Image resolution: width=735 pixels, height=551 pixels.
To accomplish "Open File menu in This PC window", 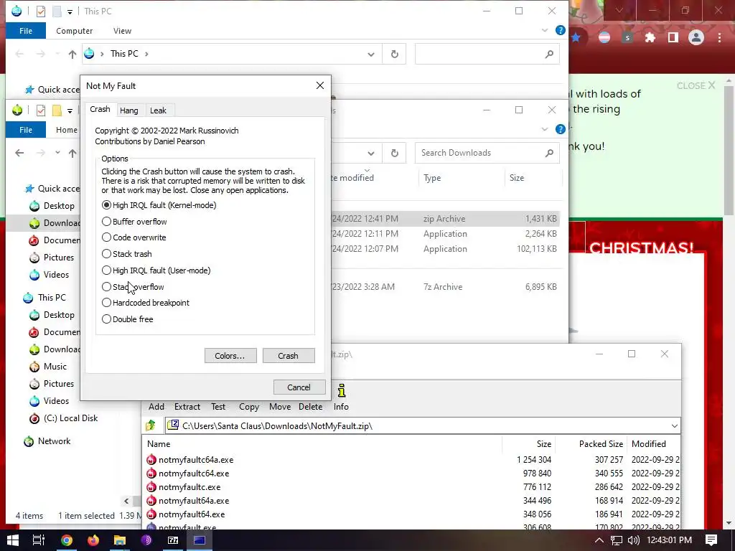I will 26,31.
